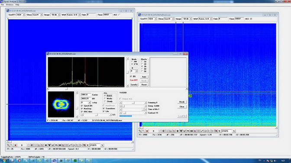Image resolution: width=291 pixels, height=163 pixels.
Task: Click round clock icon in left window toolbar
Action: [28, 145]
